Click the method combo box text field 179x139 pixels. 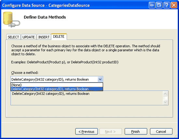(54, 79)
